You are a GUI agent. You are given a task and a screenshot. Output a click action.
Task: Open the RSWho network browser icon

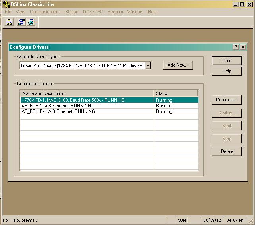pyautogui.click(x=9, y=22)
